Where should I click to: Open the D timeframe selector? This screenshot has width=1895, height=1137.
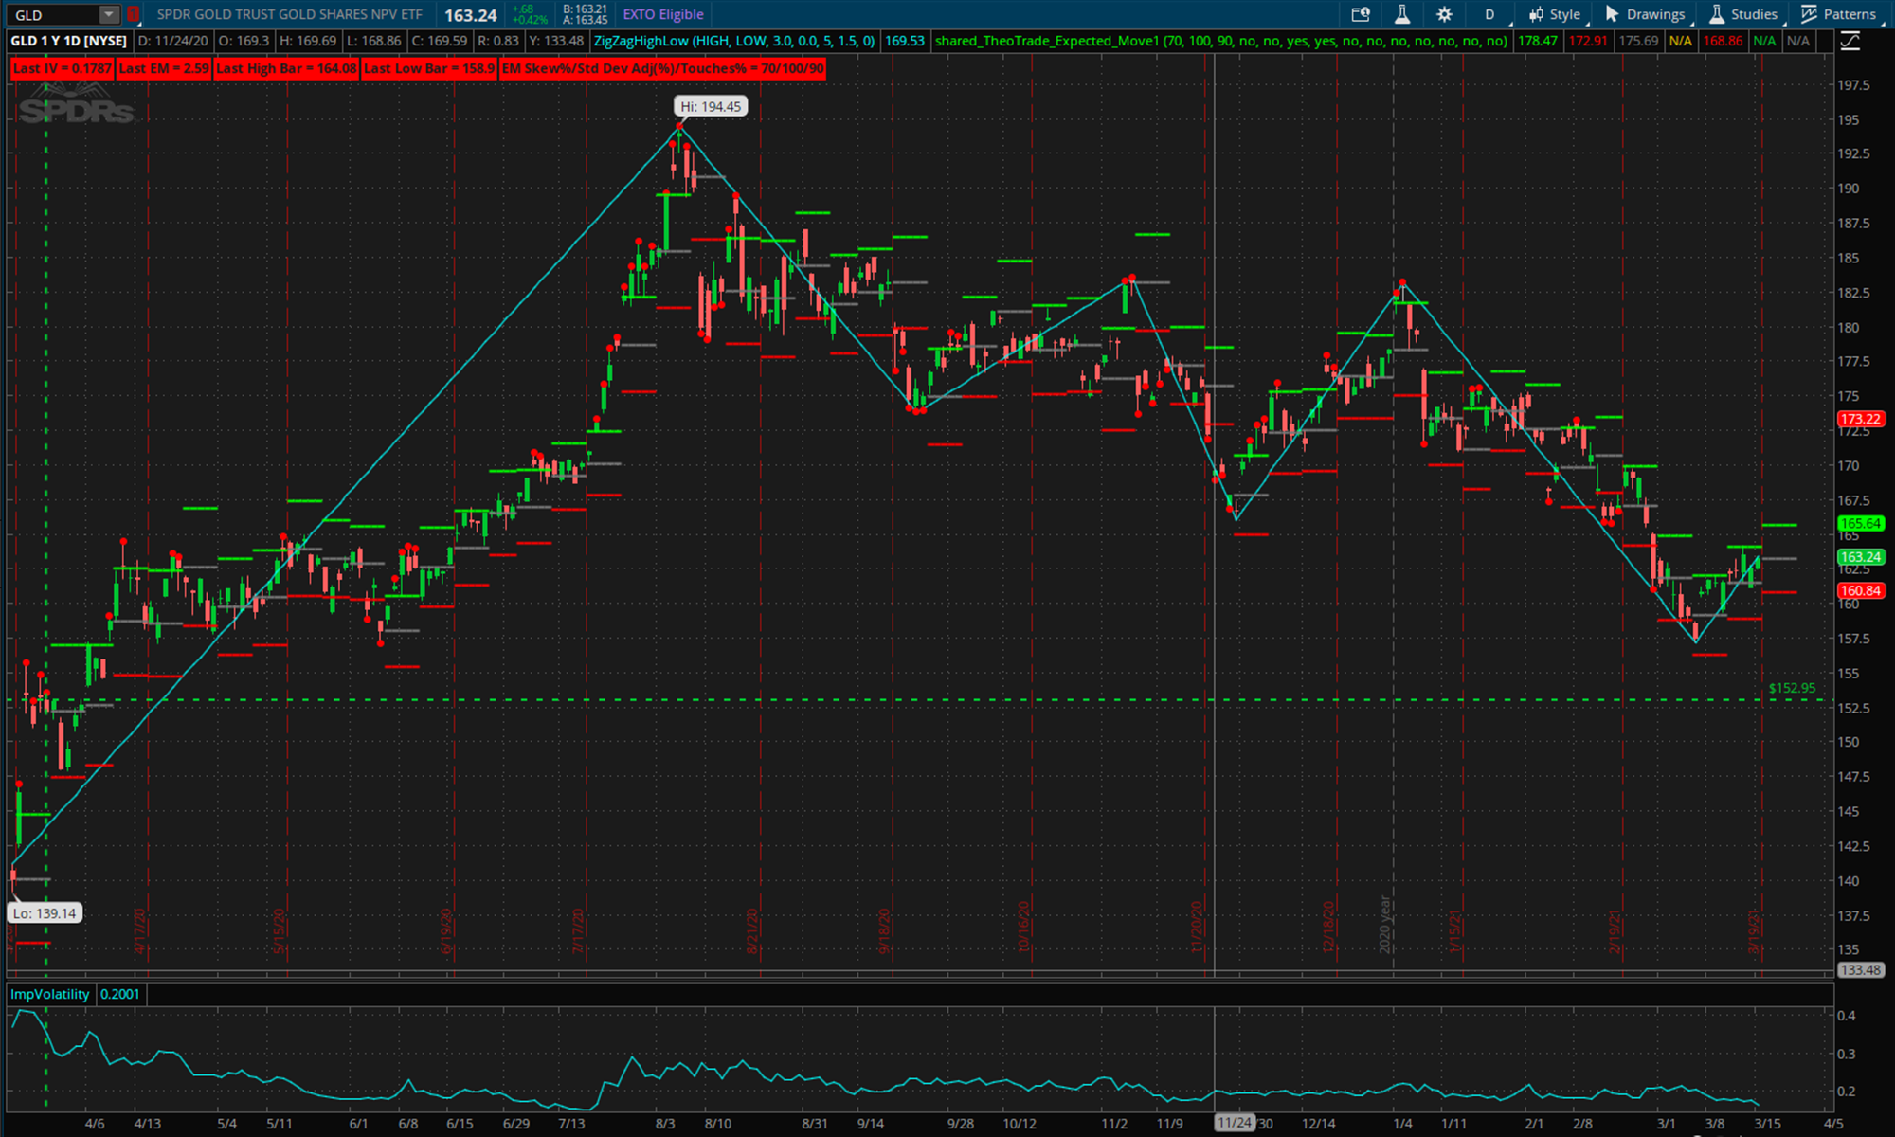[x=1490, y=14]
